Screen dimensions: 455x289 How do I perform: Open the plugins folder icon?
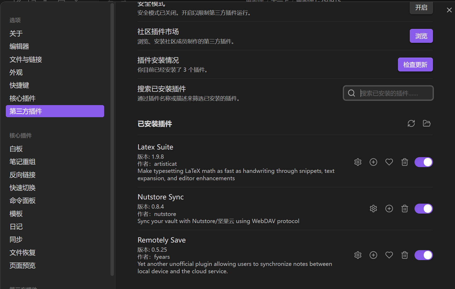pos(426,123)
